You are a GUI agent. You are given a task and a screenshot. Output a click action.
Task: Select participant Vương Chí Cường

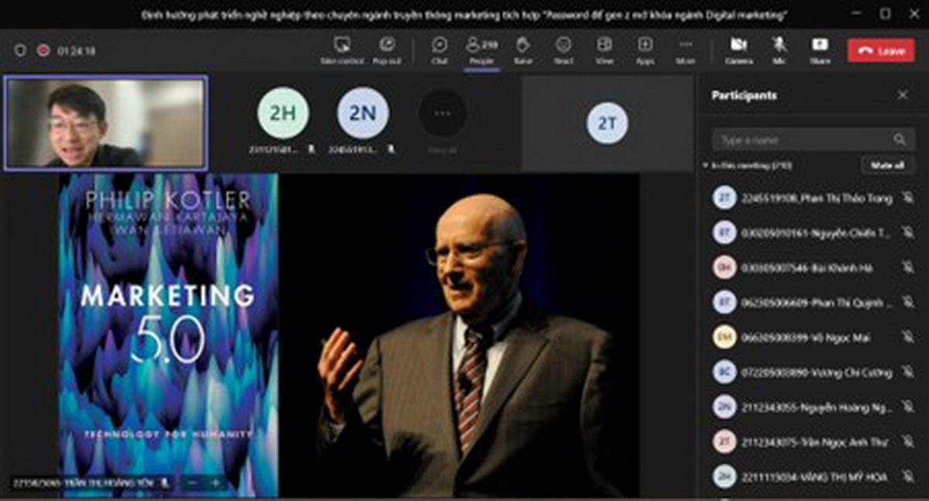[814, 372]
